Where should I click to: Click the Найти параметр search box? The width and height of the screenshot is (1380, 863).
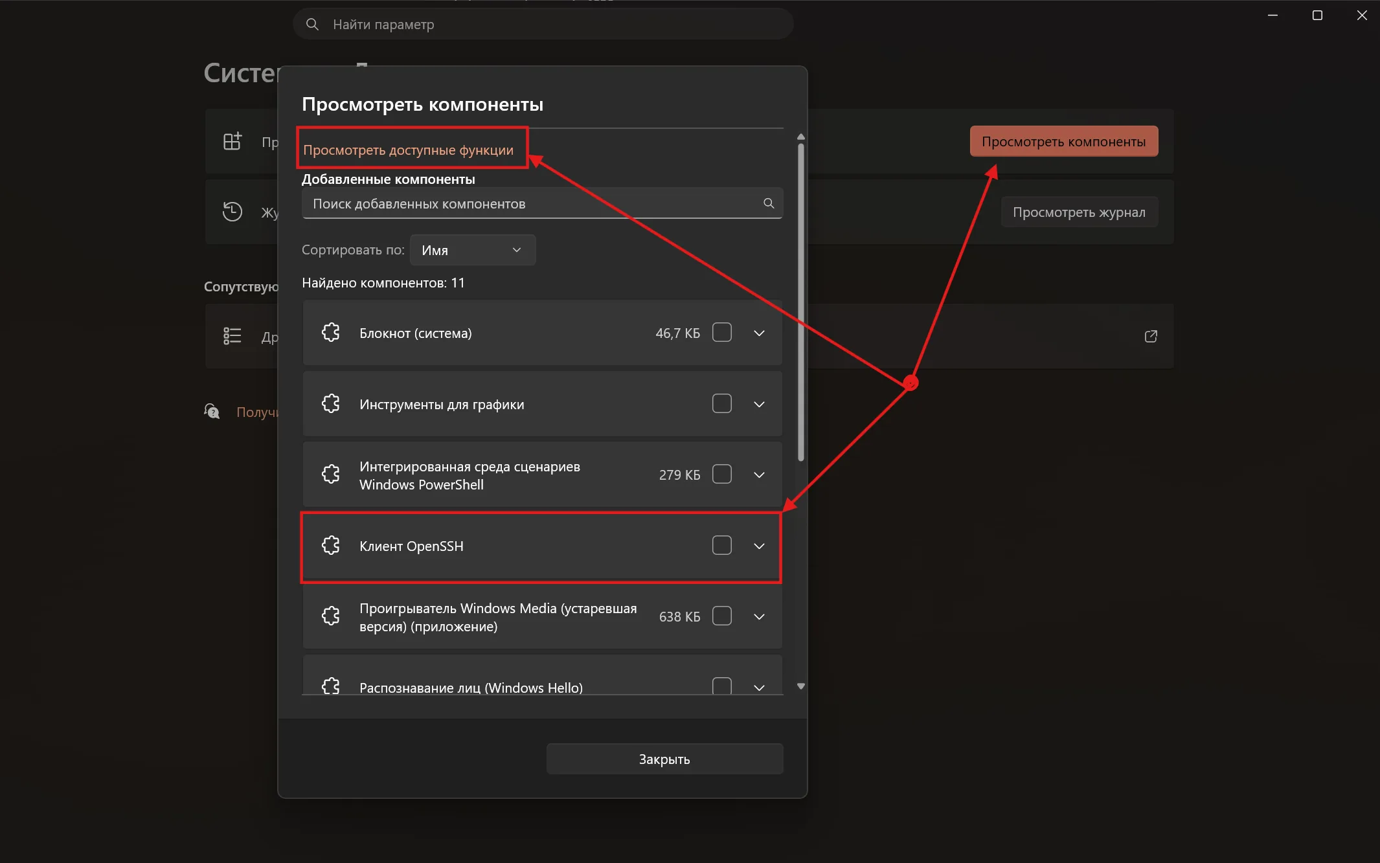543,24
